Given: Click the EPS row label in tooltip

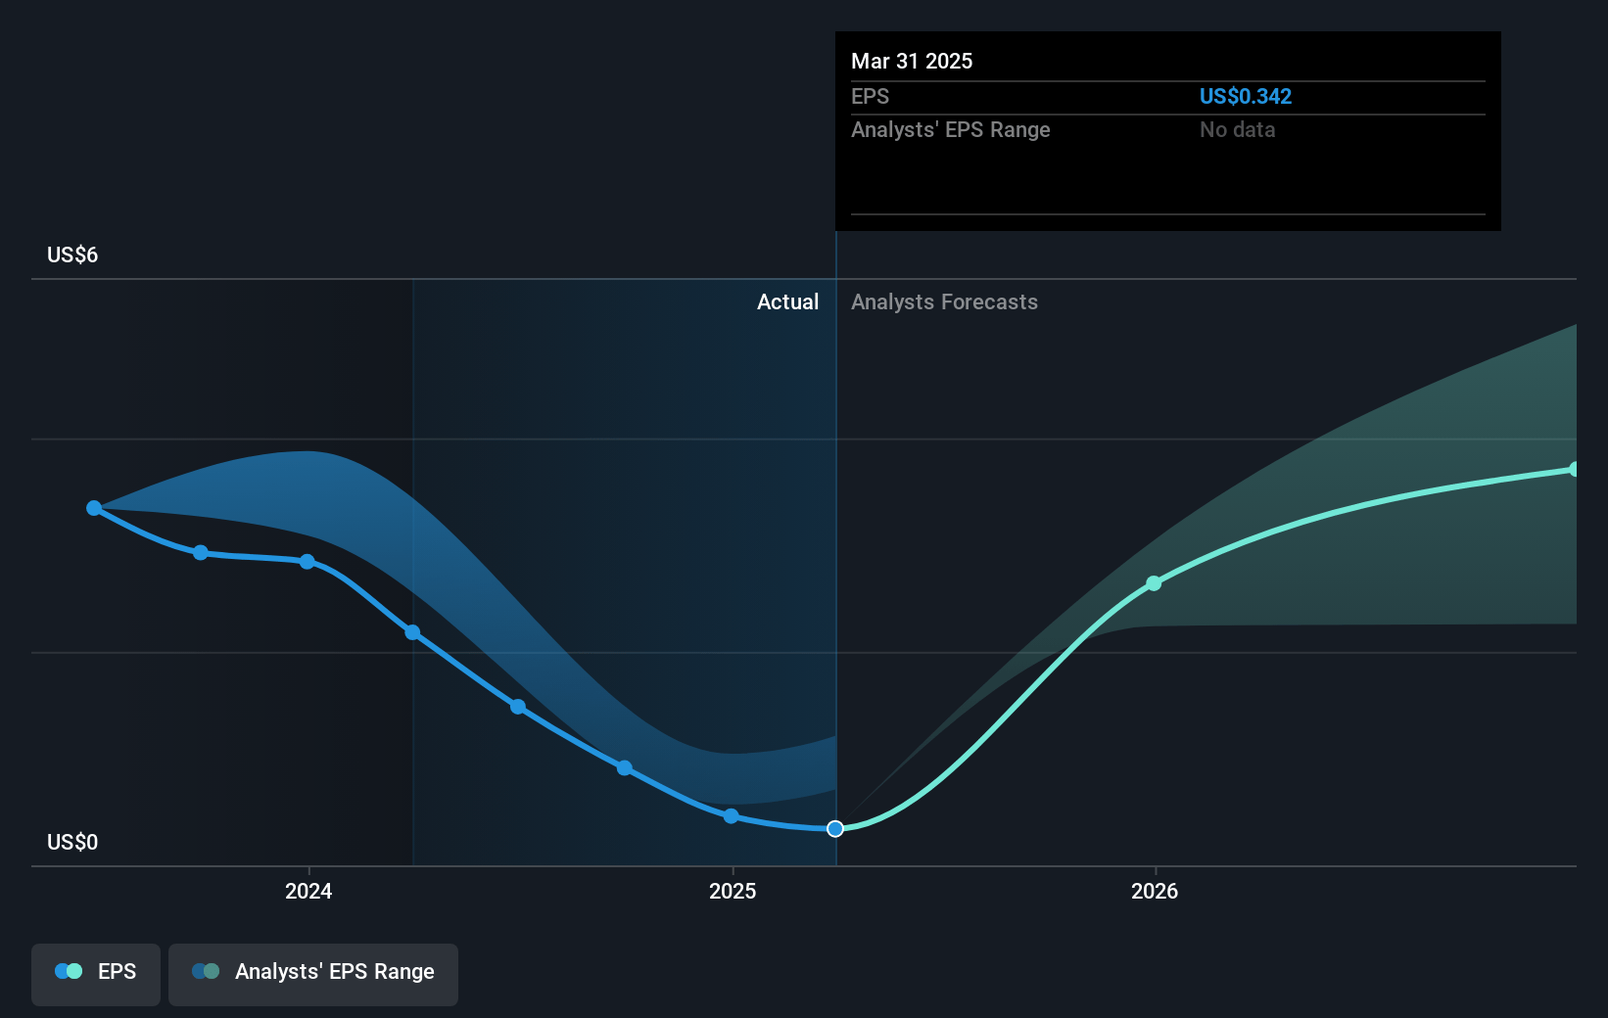Looking at the screenshot, I should [x=870, y=96].
